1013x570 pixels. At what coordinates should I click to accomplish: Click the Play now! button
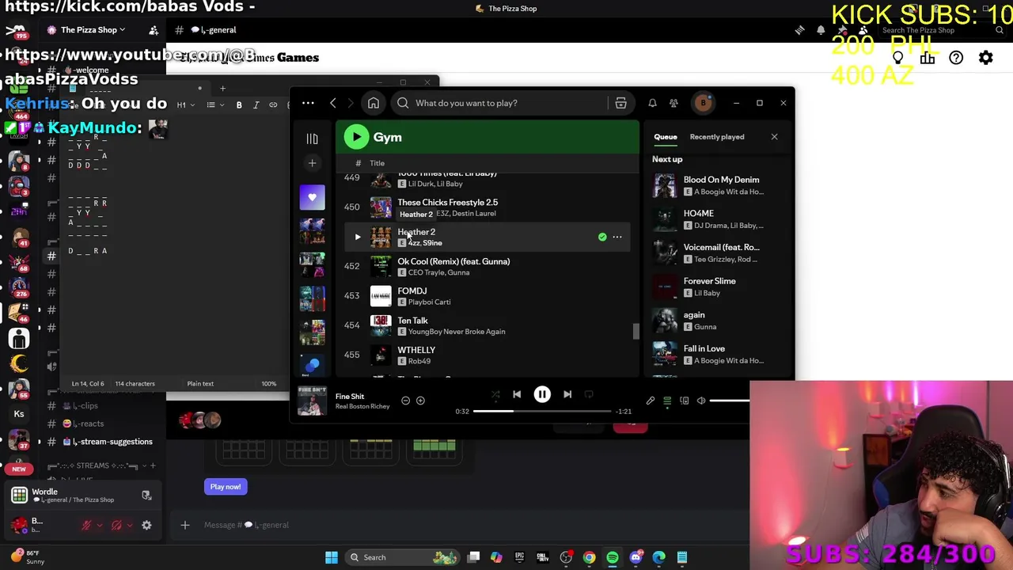pos(226,487)
